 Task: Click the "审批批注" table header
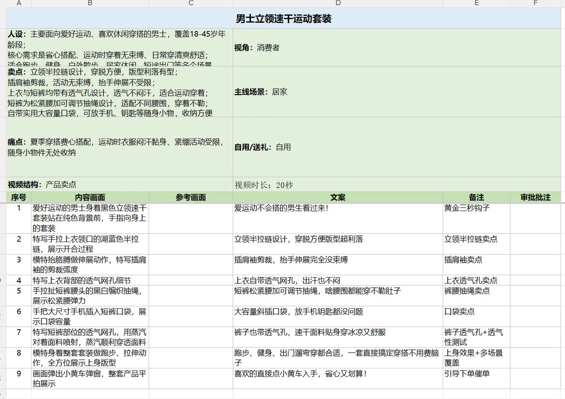coord(536,197)
